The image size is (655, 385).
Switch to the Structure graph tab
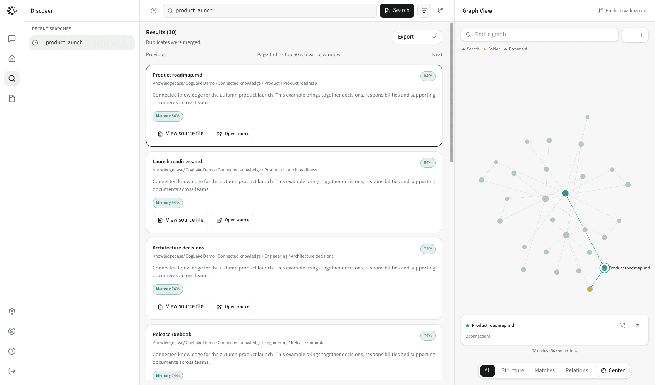513,371
